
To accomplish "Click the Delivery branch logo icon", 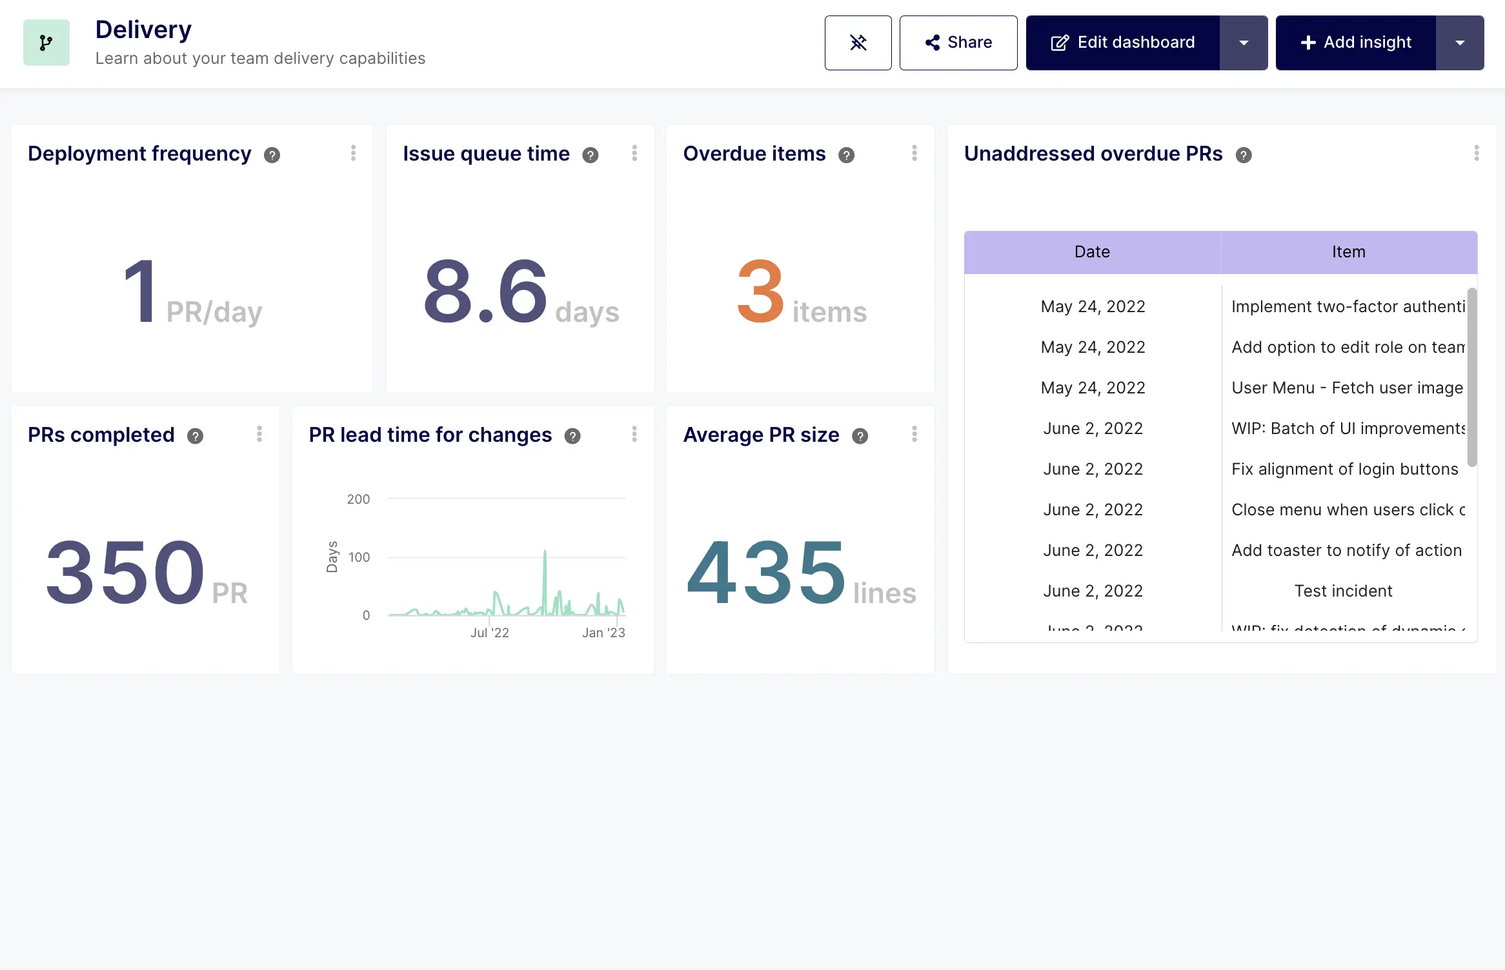I will pos(46,43).
